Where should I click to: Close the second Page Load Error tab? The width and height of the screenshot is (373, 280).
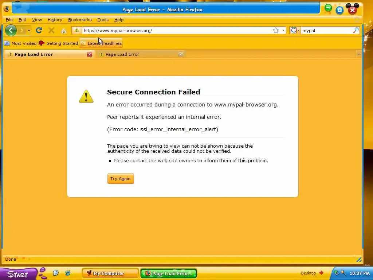click(x=181, y=54)
